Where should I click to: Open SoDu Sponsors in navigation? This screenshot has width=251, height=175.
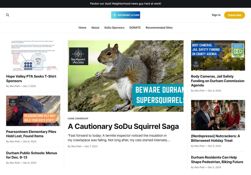click(x=114, y=28)
